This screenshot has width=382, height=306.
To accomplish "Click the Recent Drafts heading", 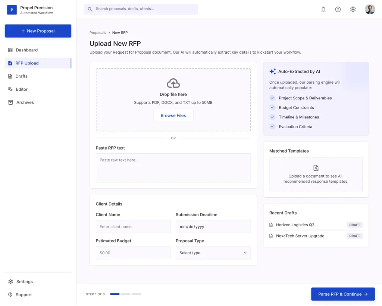I will (x=283, y=213).
